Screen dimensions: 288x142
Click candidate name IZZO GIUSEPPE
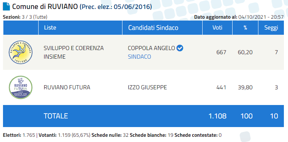pos(147,87)
